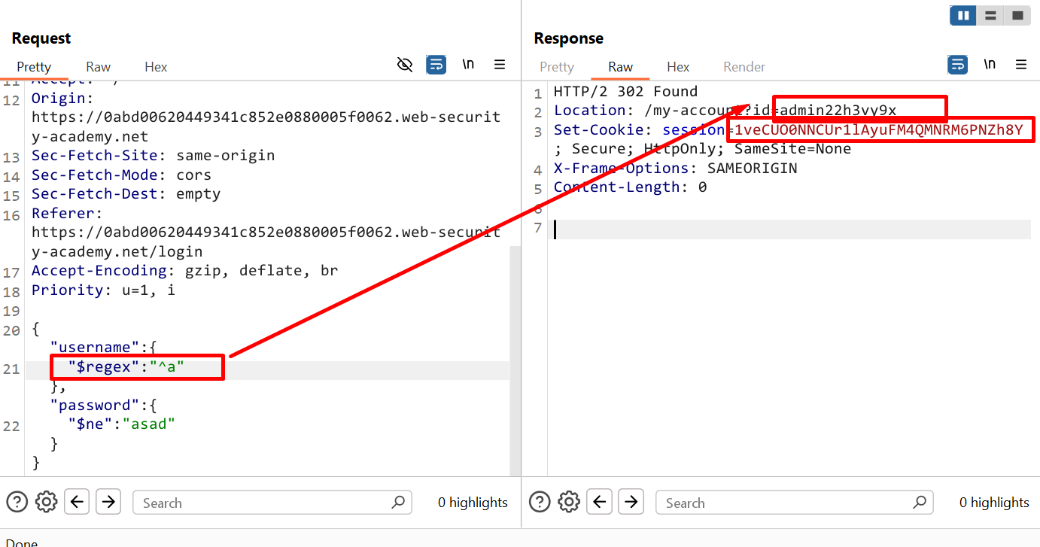Screen dimensions: 1040x547
Task: Open Request search settings gear icon
Action: click(x=47, y=502)
